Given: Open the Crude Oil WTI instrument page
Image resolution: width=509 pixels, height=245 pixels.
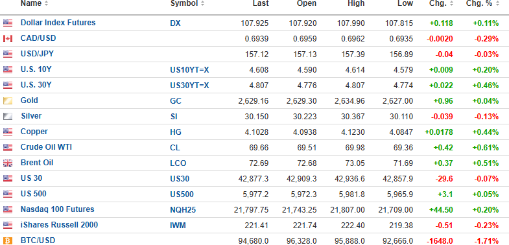Looking at the screenshot, I should [46, 147].
